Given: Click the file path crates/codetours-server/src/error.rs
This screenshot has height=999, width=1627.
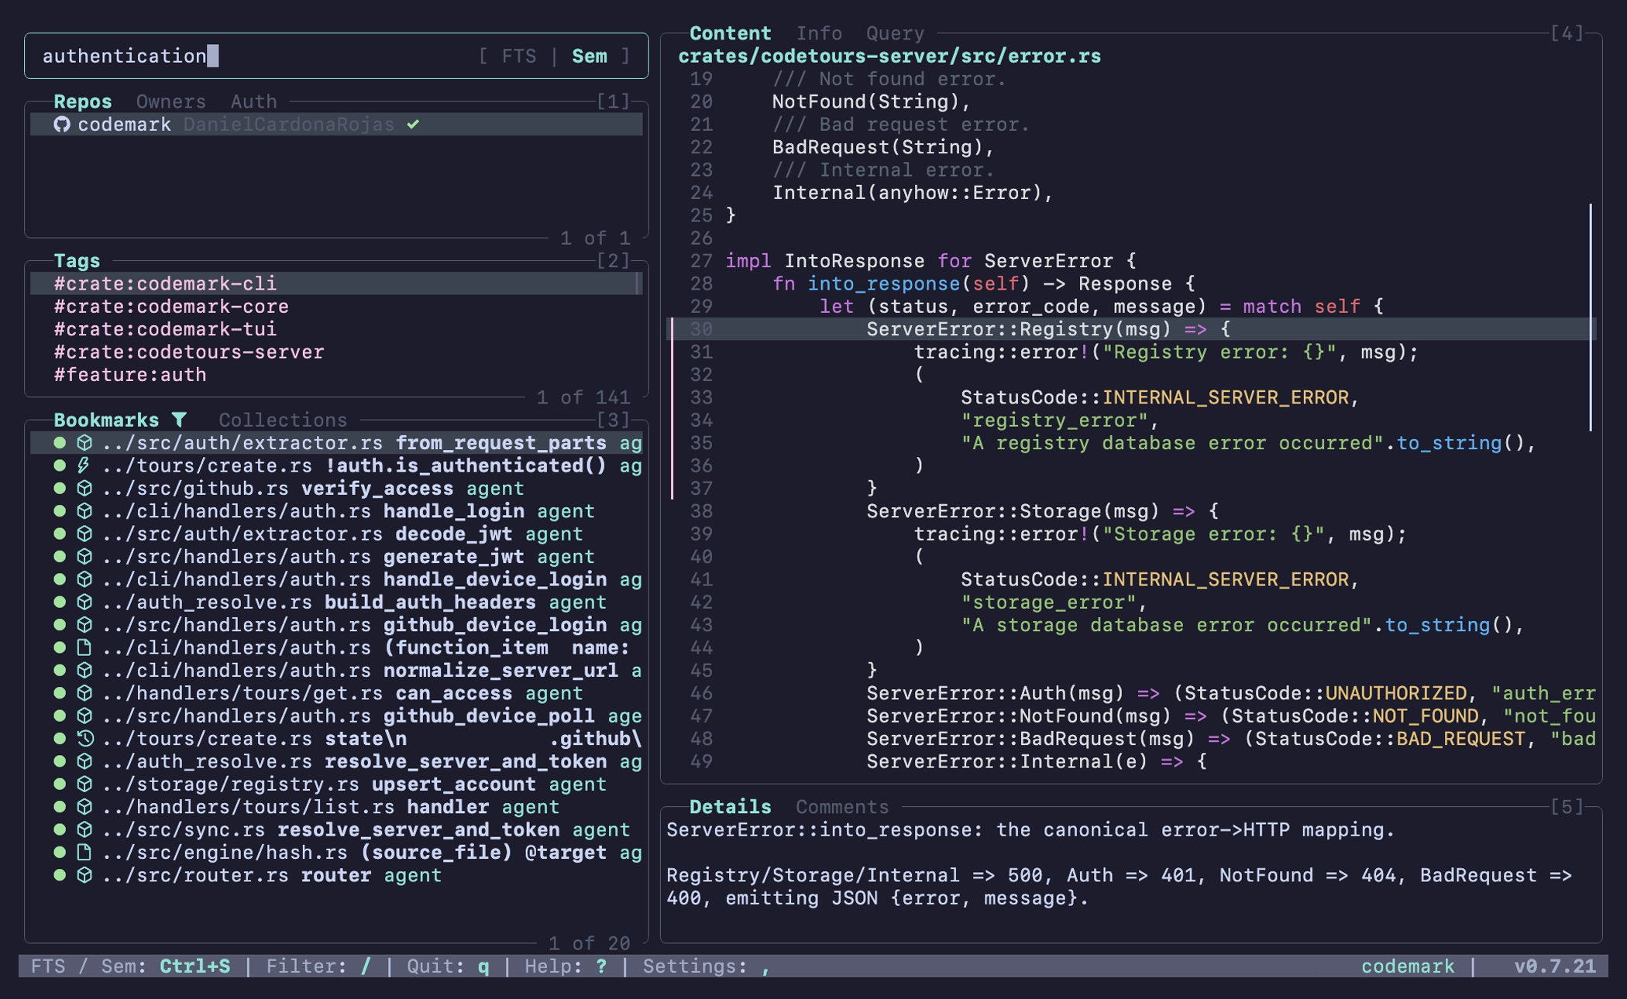Looking at the screenshot, I should tap(889, 57).
